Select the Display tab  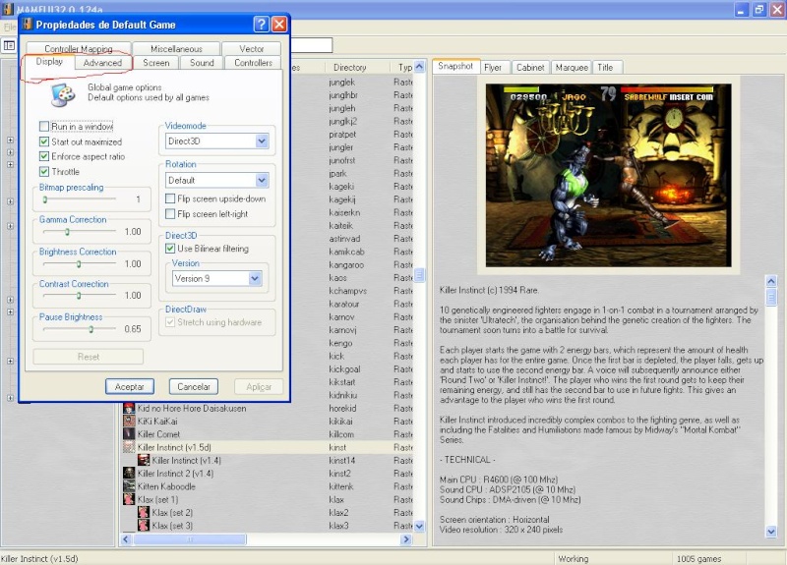[x=49, y=62]
